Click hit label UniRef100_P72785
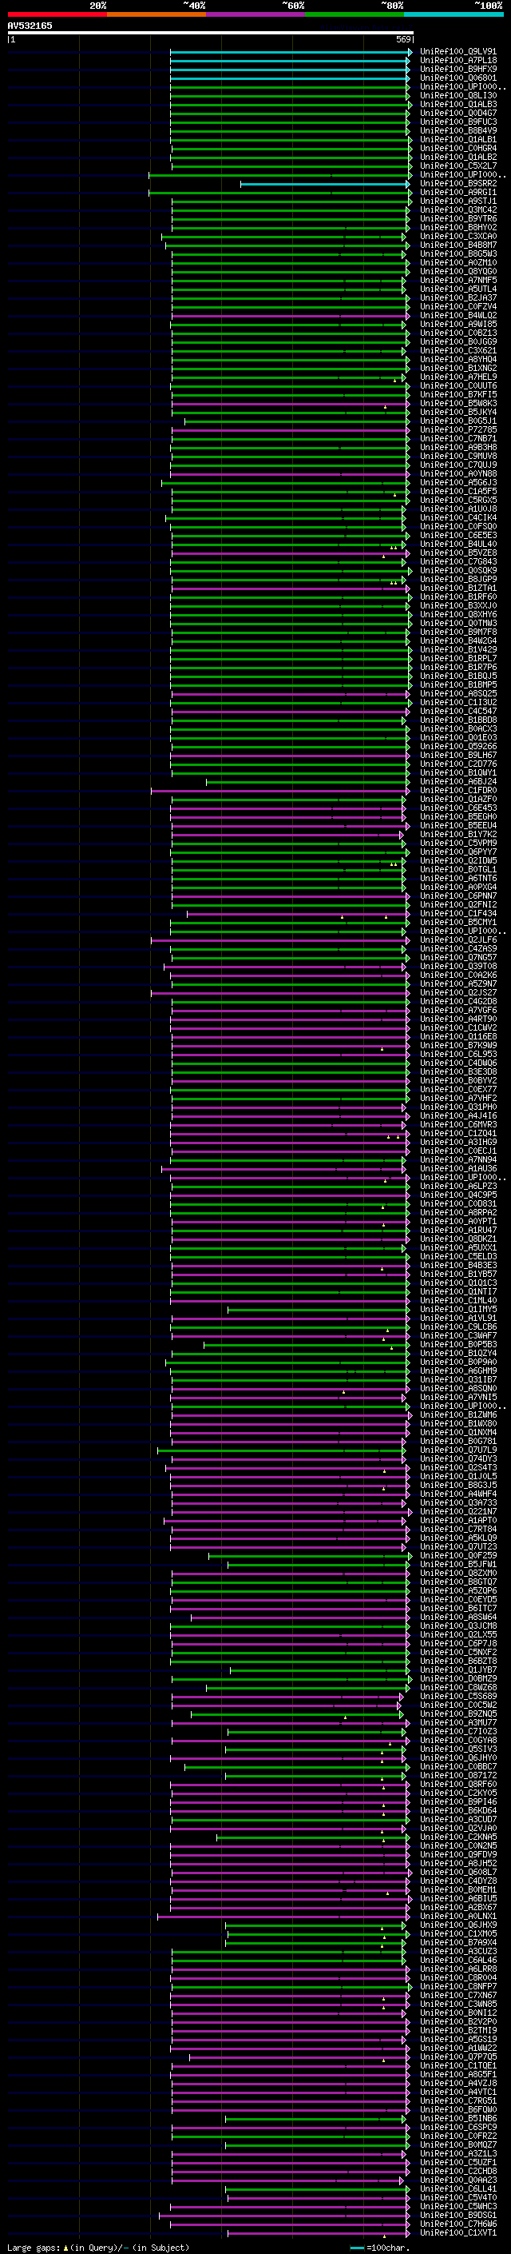Screen dimensions: 511x2254 point(458,429)
